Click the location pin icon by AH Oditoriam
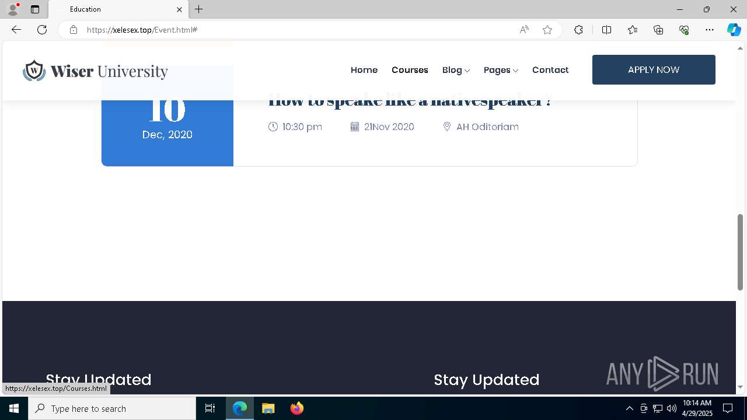The image size is (747, 420). coord(447,127)
